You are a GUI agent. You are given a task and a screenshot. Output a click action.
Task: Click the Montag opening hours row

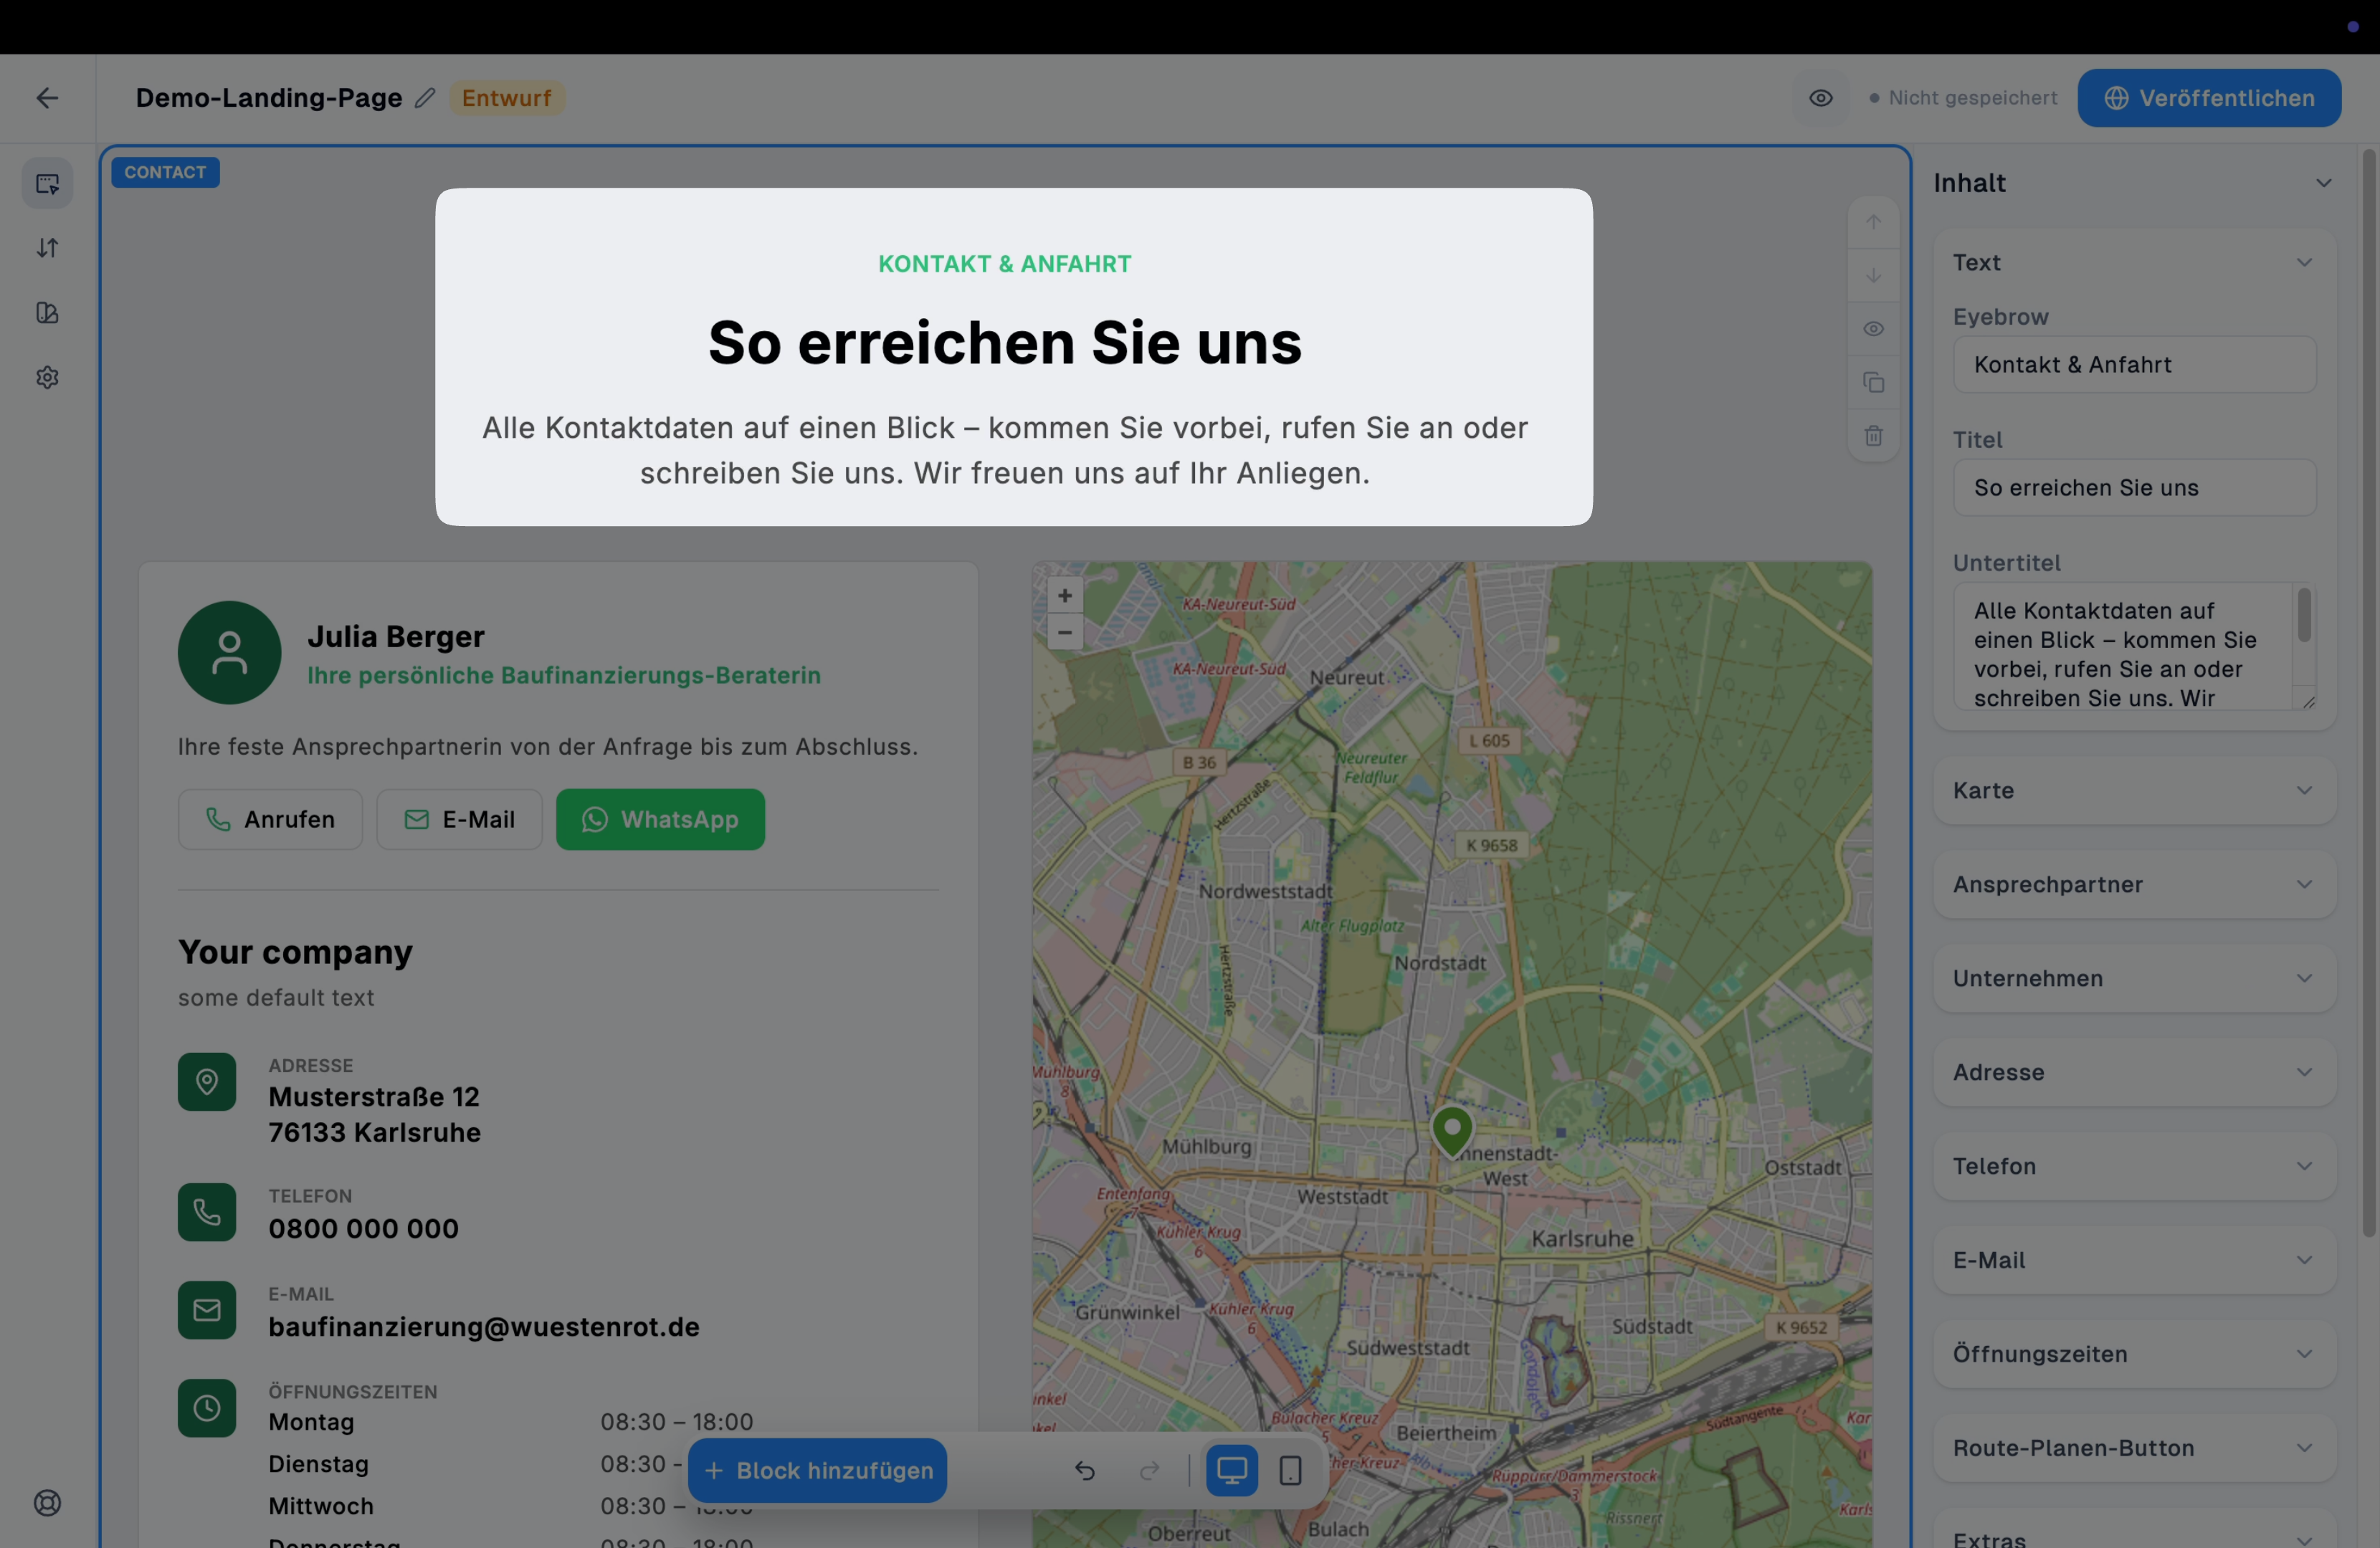pos(511,1422)
